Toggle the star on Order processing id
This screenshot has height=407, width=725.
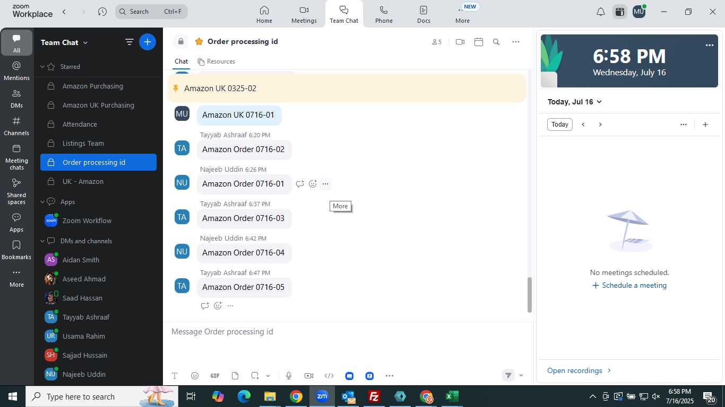tap(199, 41)
